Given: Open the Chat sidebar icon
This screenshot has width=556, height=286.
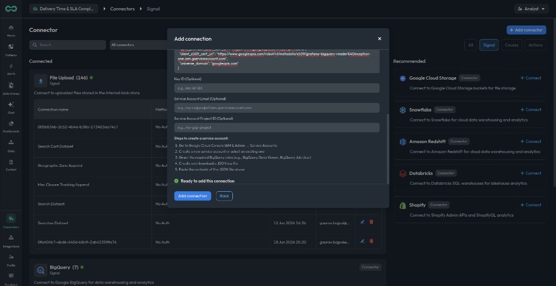Looking at the screenshot, I should pos(11,108).
